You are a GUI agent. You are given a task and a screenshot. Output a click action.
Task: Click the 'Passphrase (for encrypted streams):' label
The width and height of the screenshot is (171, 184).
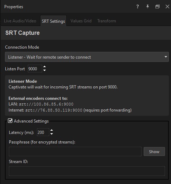pos(42,142)
